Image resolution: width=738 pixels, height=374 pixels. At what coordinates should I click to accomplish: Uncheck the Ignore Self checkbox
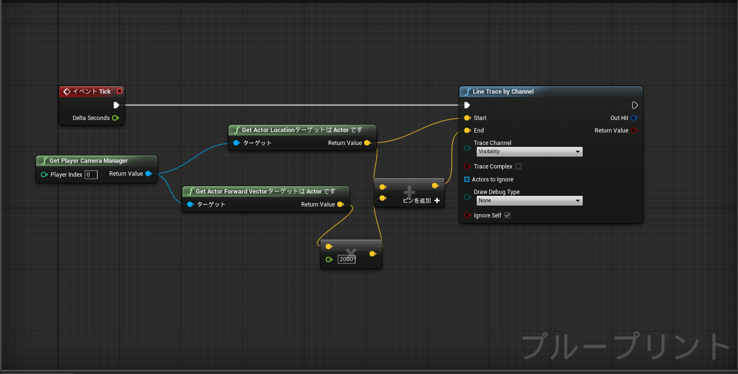(507, 216)
